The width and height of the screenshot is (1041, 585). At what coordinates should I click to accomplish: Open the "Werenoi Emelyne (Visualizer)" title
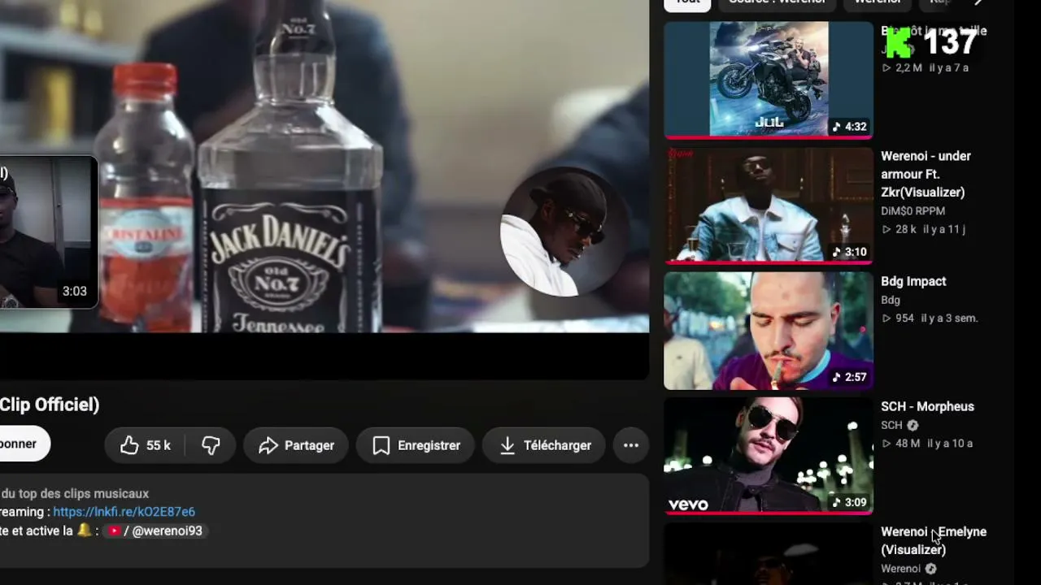(934, 540)
